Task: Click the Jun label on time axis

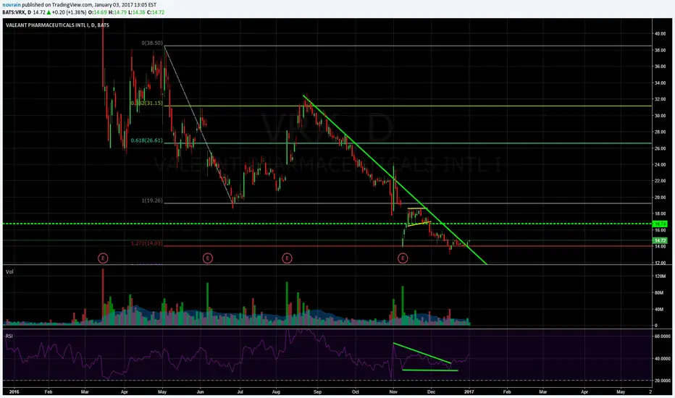Action: pos(200,392)
